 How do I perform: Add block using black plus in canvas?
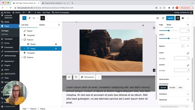click(x=154, y=70)
